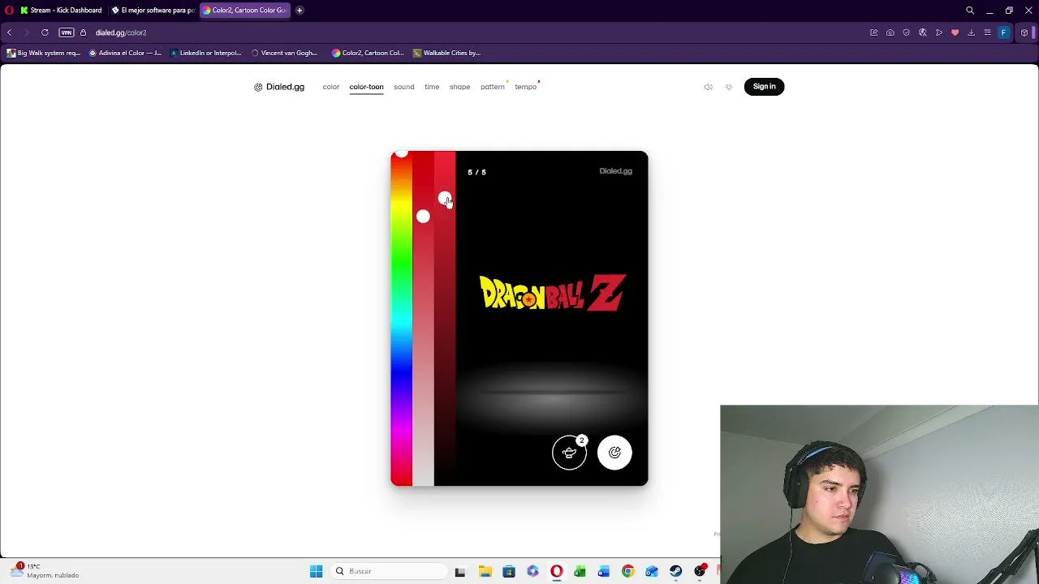Viewport: 1039px width, 584px height.
Task: Click the Opera icon on the taskbar
Action: (556, 571)
